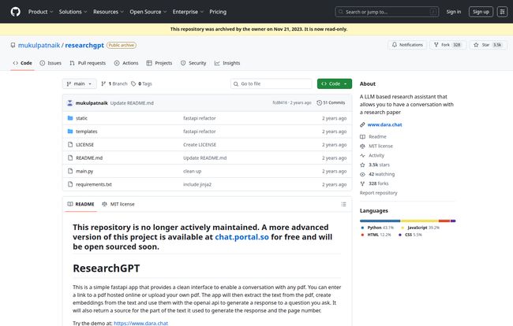Click the tag icon beside 0 Tags

(x=133, y=84)
